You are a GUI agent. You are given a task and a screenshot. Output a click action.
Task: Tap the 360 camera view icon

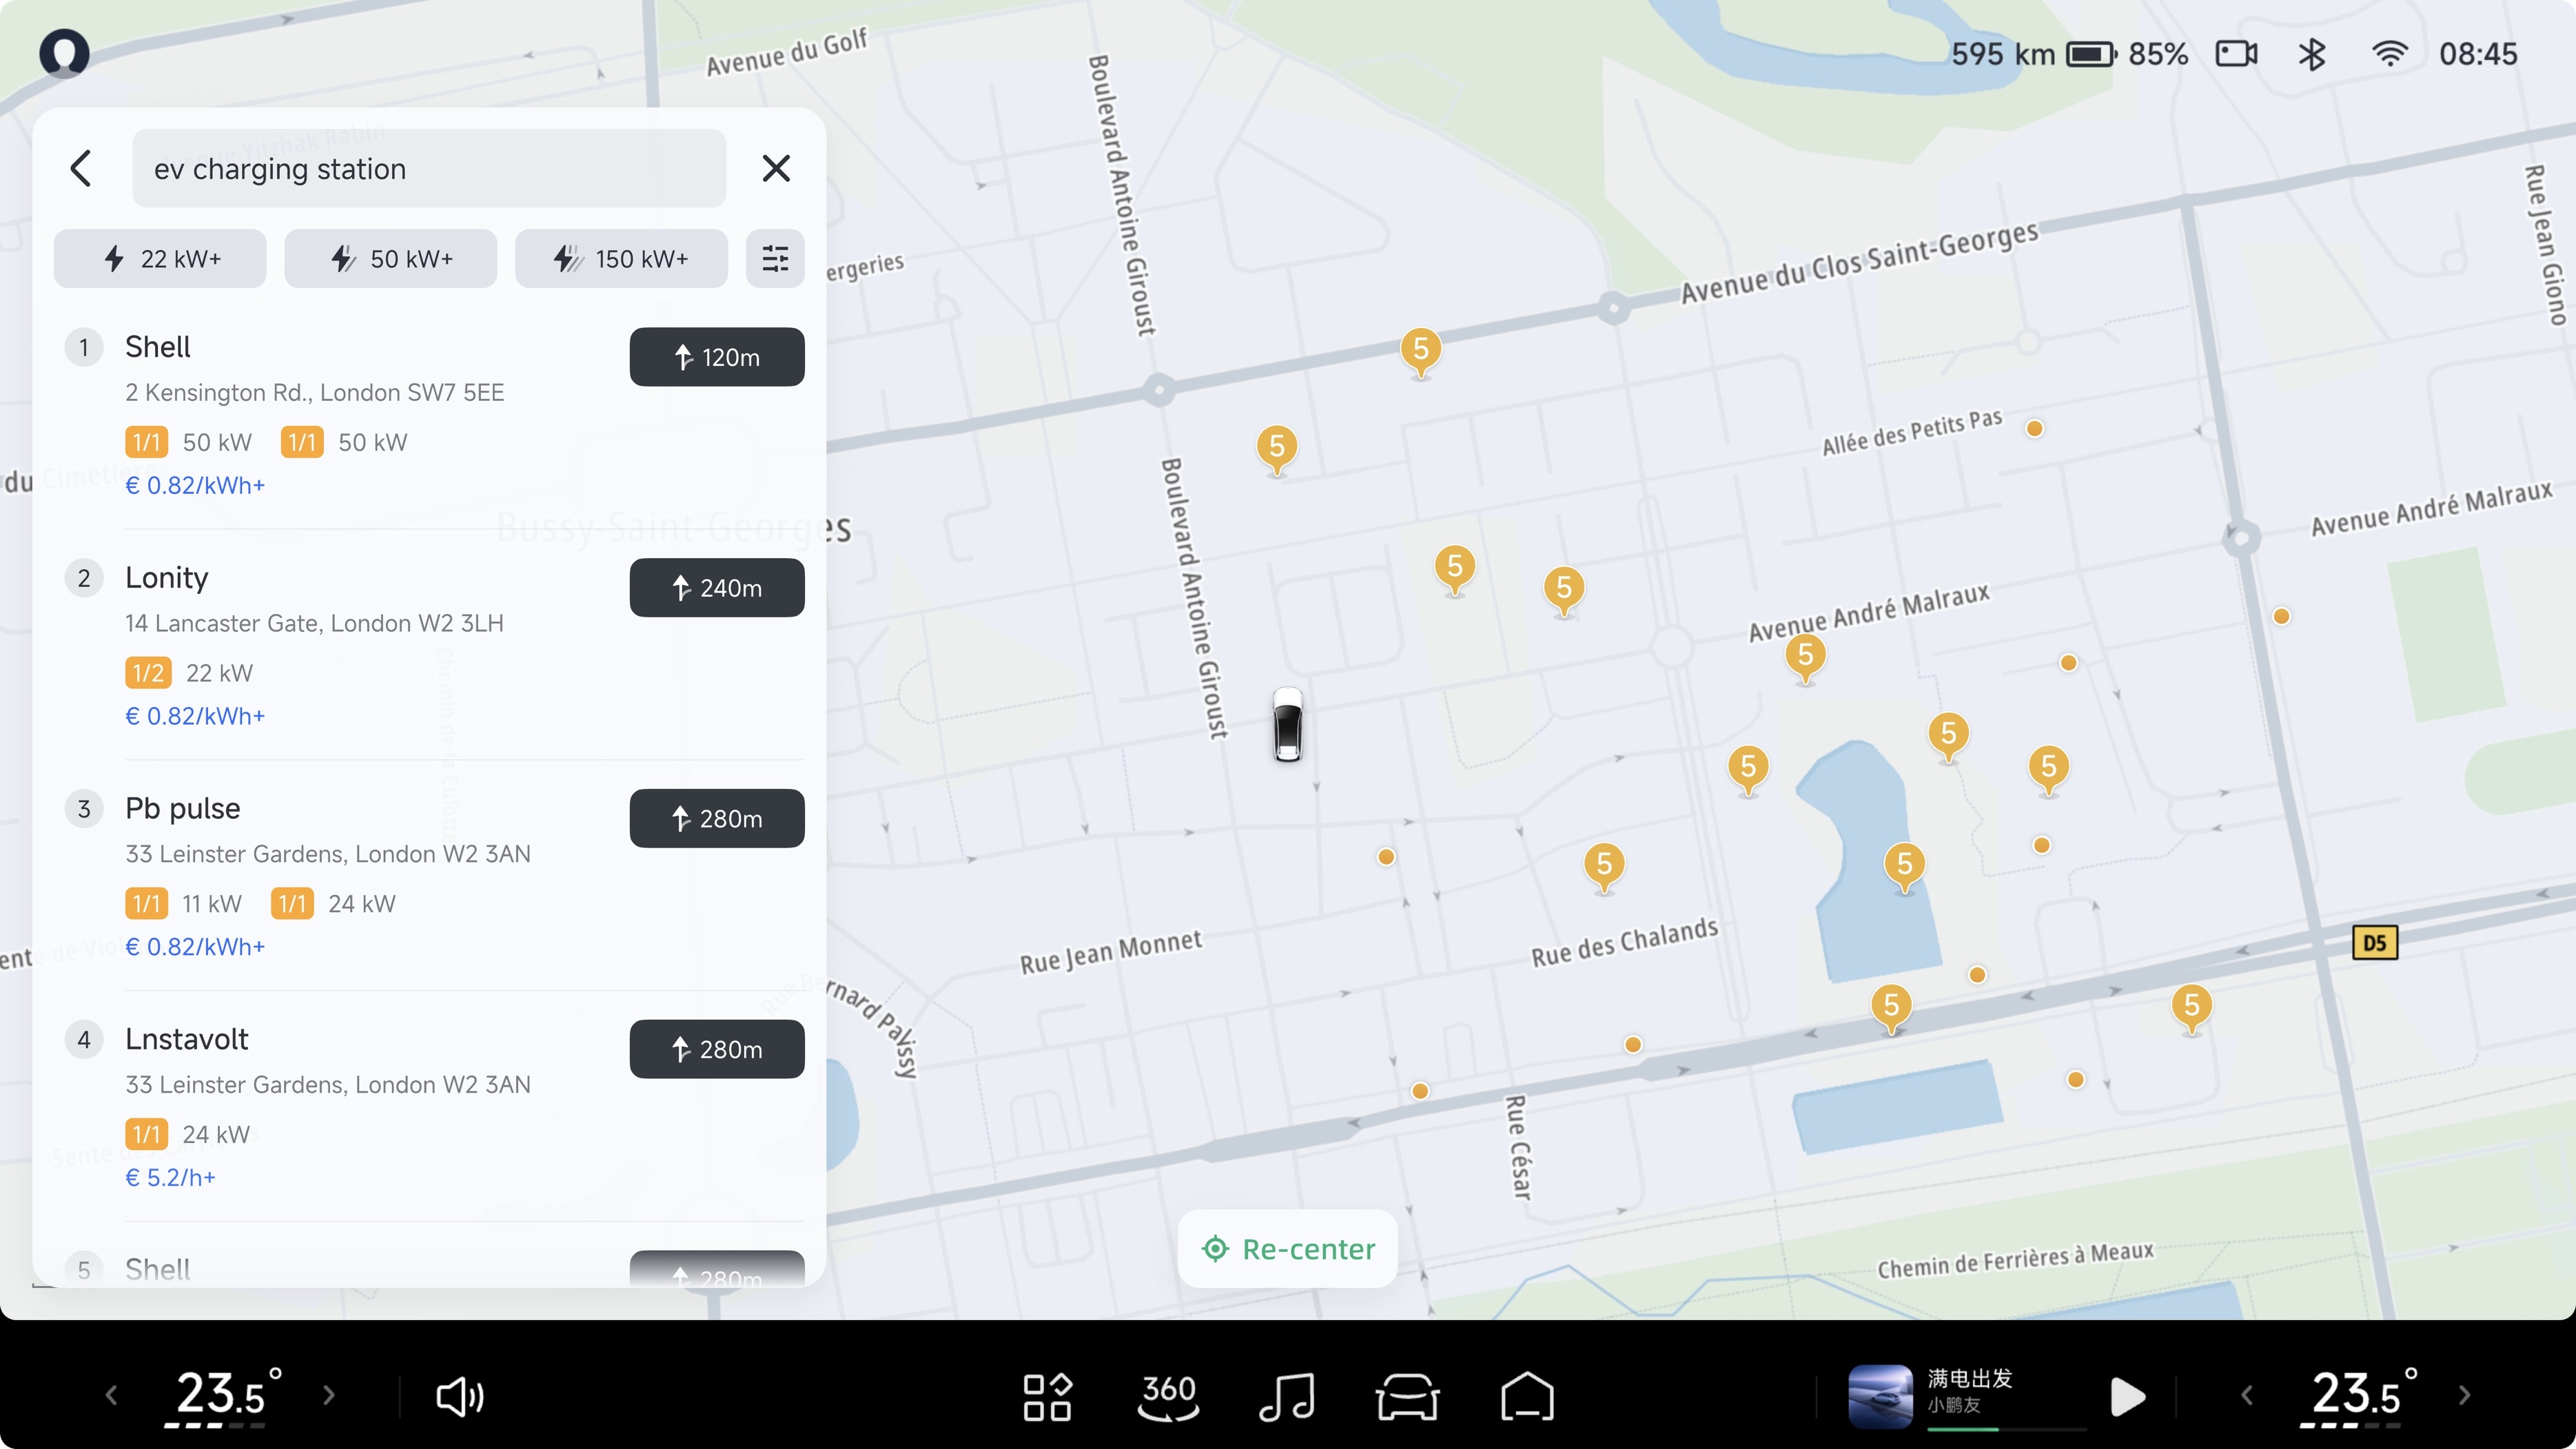click(1168, 1396)
